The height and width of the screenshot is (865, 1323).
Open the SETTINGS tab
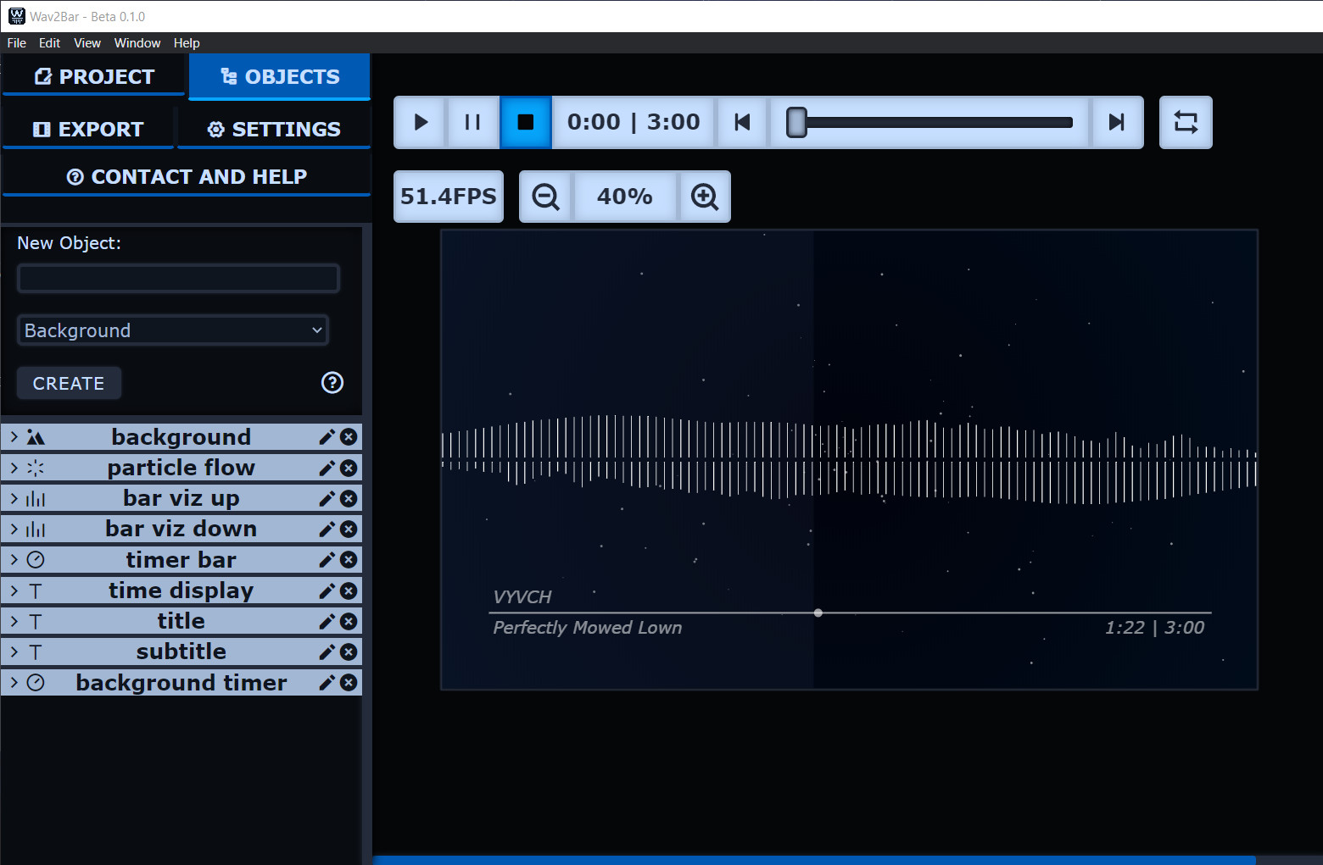[274, 129]
